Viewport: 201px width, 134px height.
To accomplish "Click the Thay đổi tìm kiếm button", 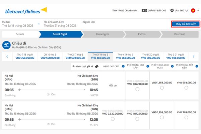I will coord(186,24).
